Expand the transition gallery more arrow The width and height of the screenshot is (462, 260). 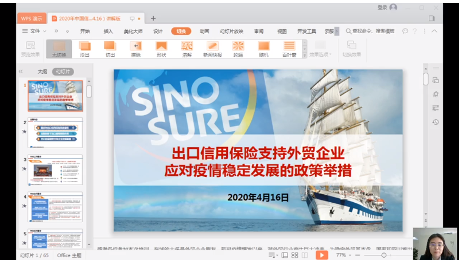pos(305,55)
